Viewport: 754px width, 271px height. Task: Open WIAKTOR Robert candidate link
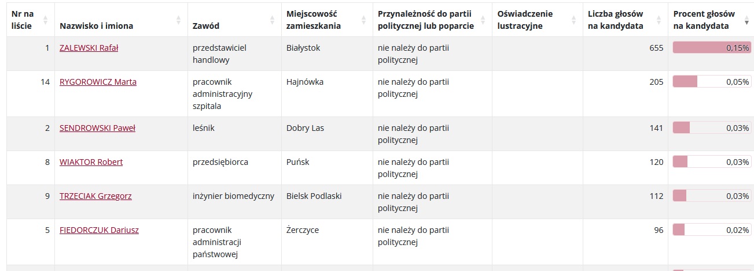click(x=91, y=162)
